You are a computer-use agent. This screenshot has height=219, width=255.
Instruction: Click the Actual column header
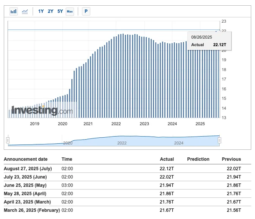(x=167, y=159)
